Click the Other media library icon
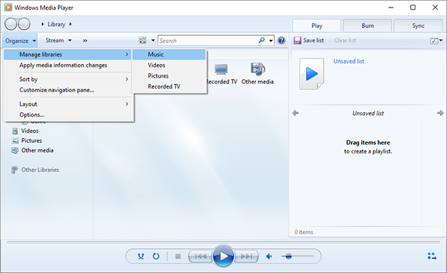This screenshot has width=447, height=273. (258, 69)
